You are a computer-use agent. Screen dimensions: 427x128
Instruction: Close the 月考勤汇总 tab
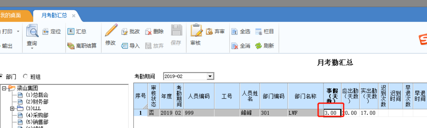point(74,16)
